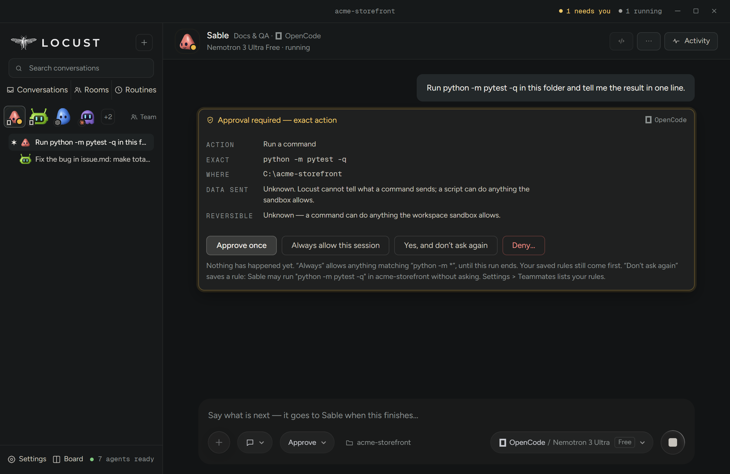
Task: Click Always allow this session
Action: (335, 246)
